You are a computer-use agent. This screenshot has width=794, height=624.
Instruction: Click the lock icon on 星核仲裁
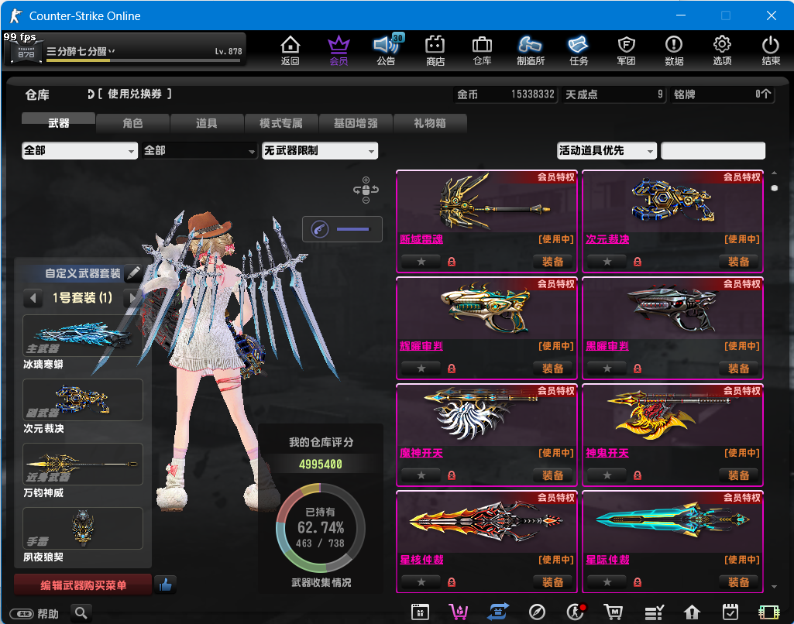[x=452, y=582]
